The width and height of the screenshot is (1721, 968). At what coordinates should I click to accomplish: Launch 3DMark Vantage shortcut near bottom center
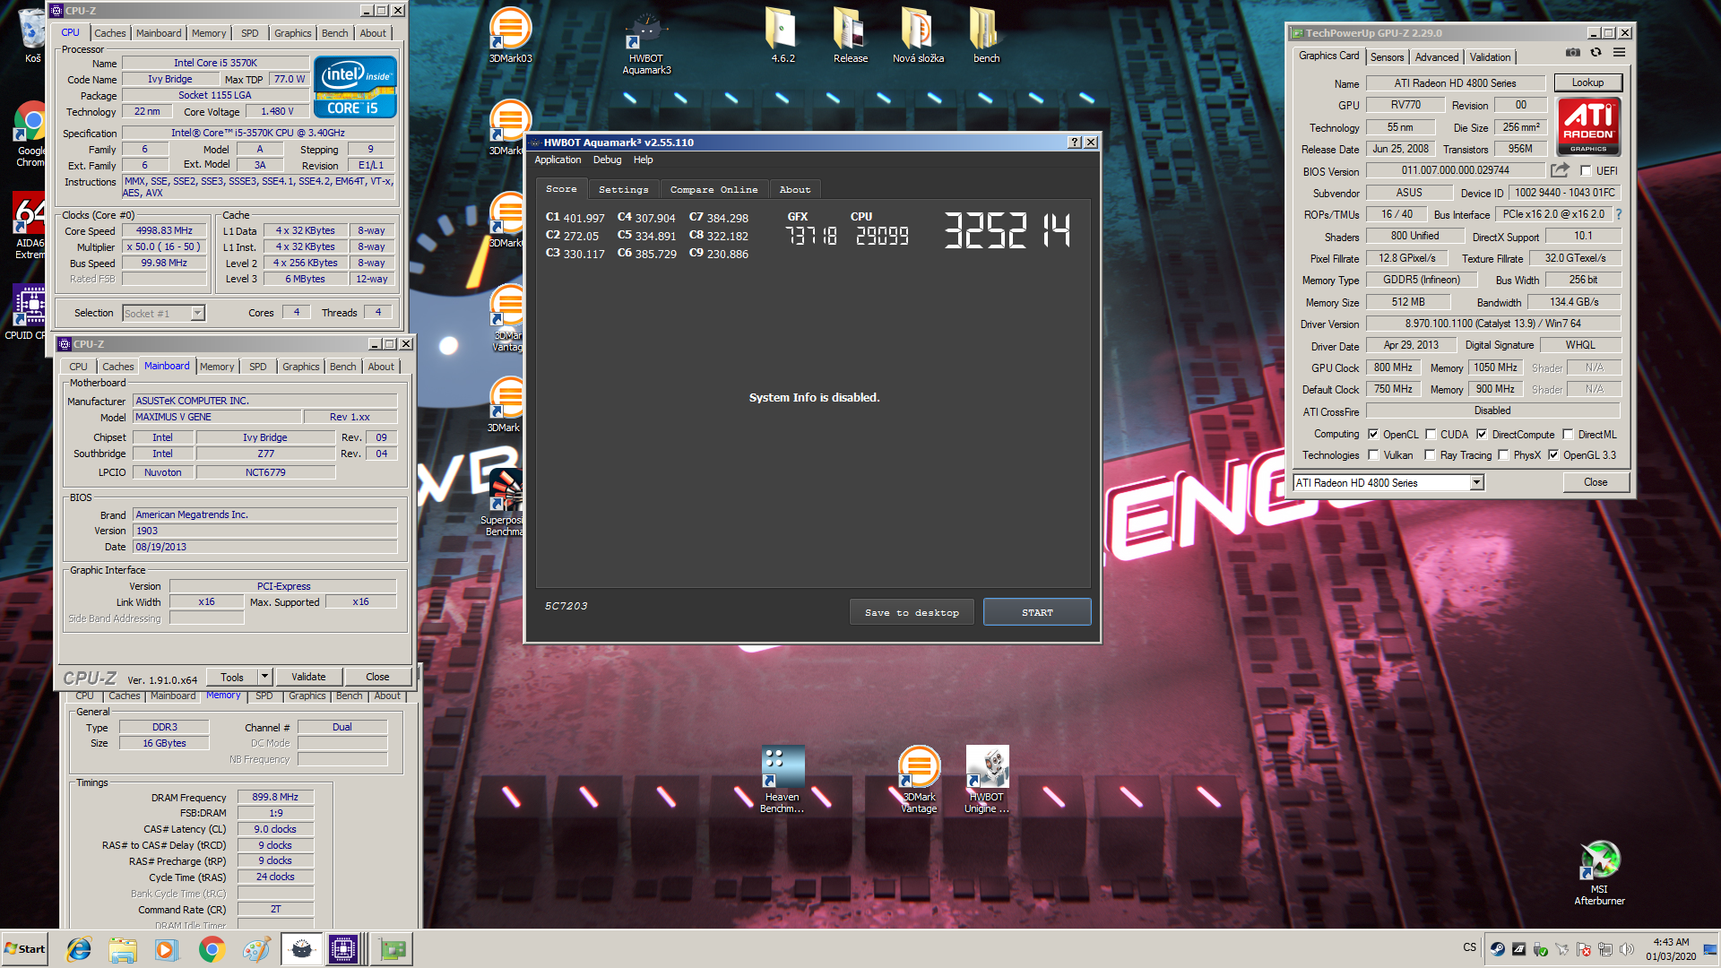(x=919, y=780)
